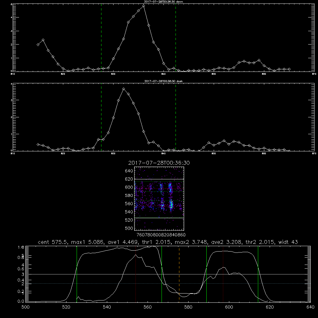Click the bottom plot x-axis label 520
This screenshot has width=318, height=318.
[66, 307]
